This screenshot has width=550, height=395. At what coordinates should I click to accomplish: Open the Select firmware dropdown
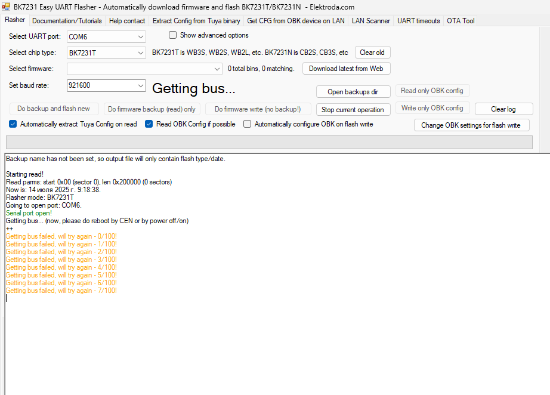coord(217,69)
